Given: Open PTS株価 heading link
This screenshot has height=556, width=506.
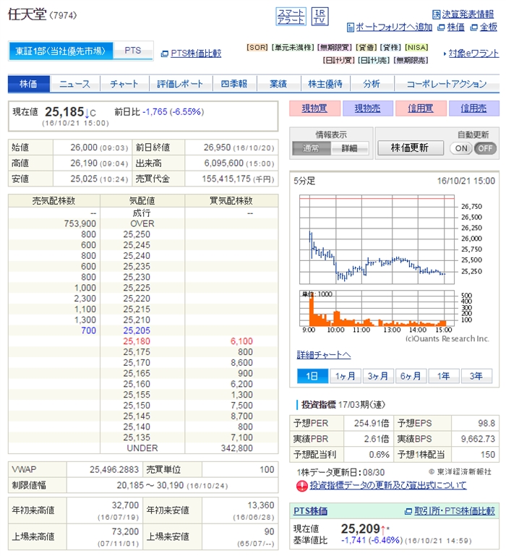Looking at the screenshot, I should pos(310,511).
